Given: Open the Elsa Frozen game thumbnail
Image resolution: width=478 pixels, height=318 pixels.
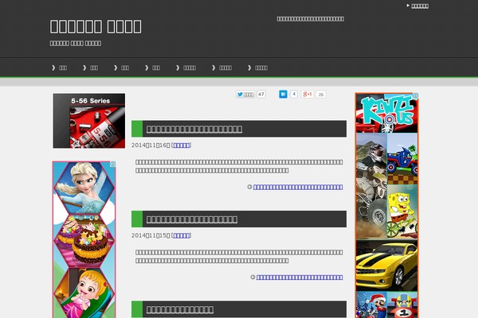Looking at the screenshot, I should [x=84, y=188].
